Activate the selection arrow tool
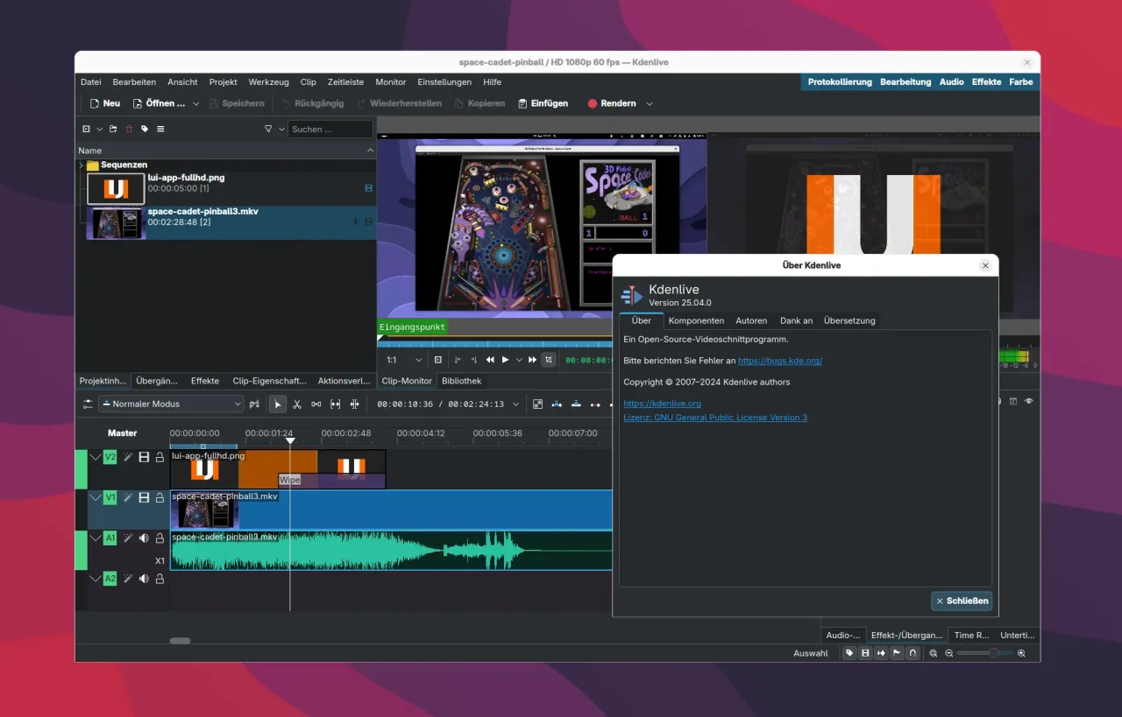This screenshot has height=717, width=1122. [x=277, y=404]
